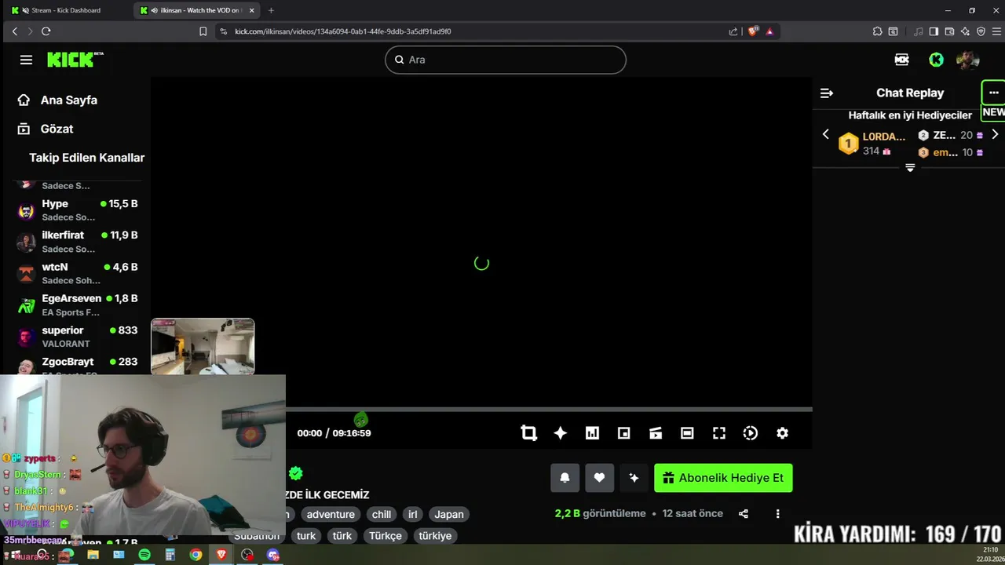Click Abonelik Hediye Et button
1005x565 pixels.
click(x=723, y=478)
